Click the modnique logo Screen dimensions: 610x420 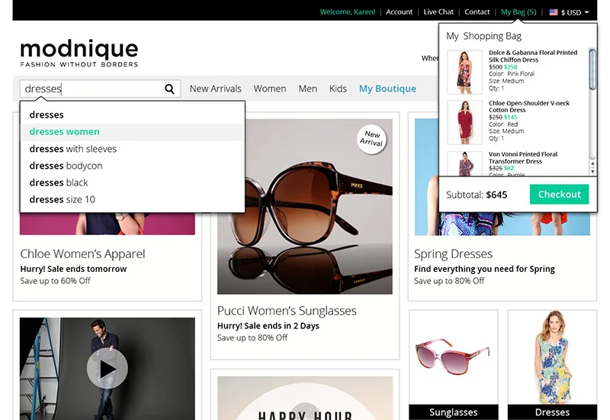(x=79, y=53)
